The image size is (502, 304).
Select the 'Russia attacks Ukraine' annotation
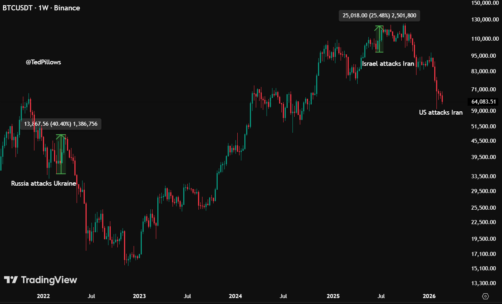tap(44, 183)
